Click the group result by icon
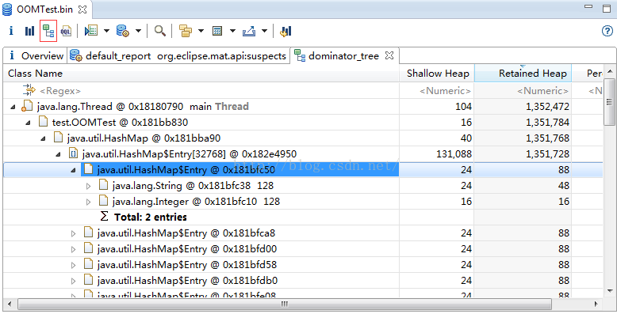Viewport: 617px width, 314px height. pyautogui.click(x=186, y=31)
